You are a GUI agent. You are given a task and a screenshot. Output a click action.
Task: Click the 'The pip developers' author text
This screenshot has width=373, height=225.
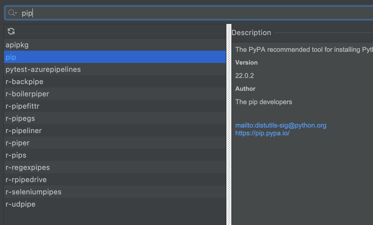click(x=264, y=102)
